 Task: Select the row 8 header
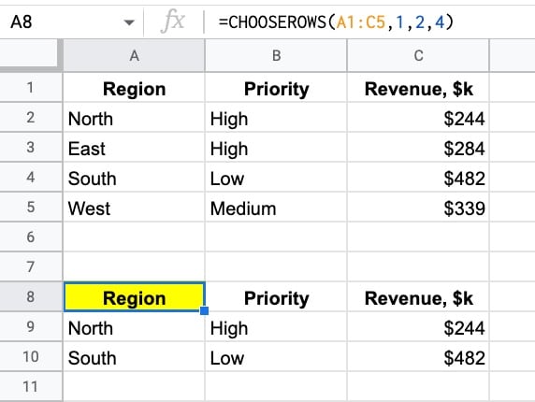click(x=31, y=296)
